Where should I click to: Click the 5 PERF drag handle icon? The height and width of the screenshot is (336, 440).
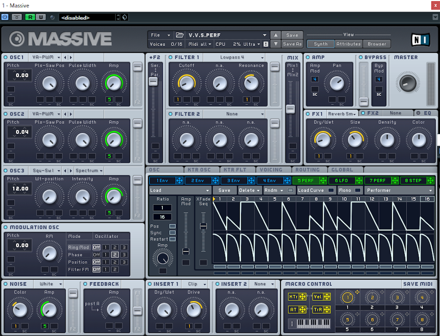tap(323, 180)
